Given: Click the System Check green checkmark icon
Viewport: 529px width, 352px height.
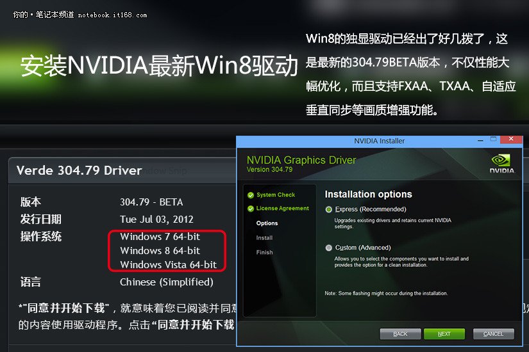Looking at the screenshot, I should click(x=251, y=195).
